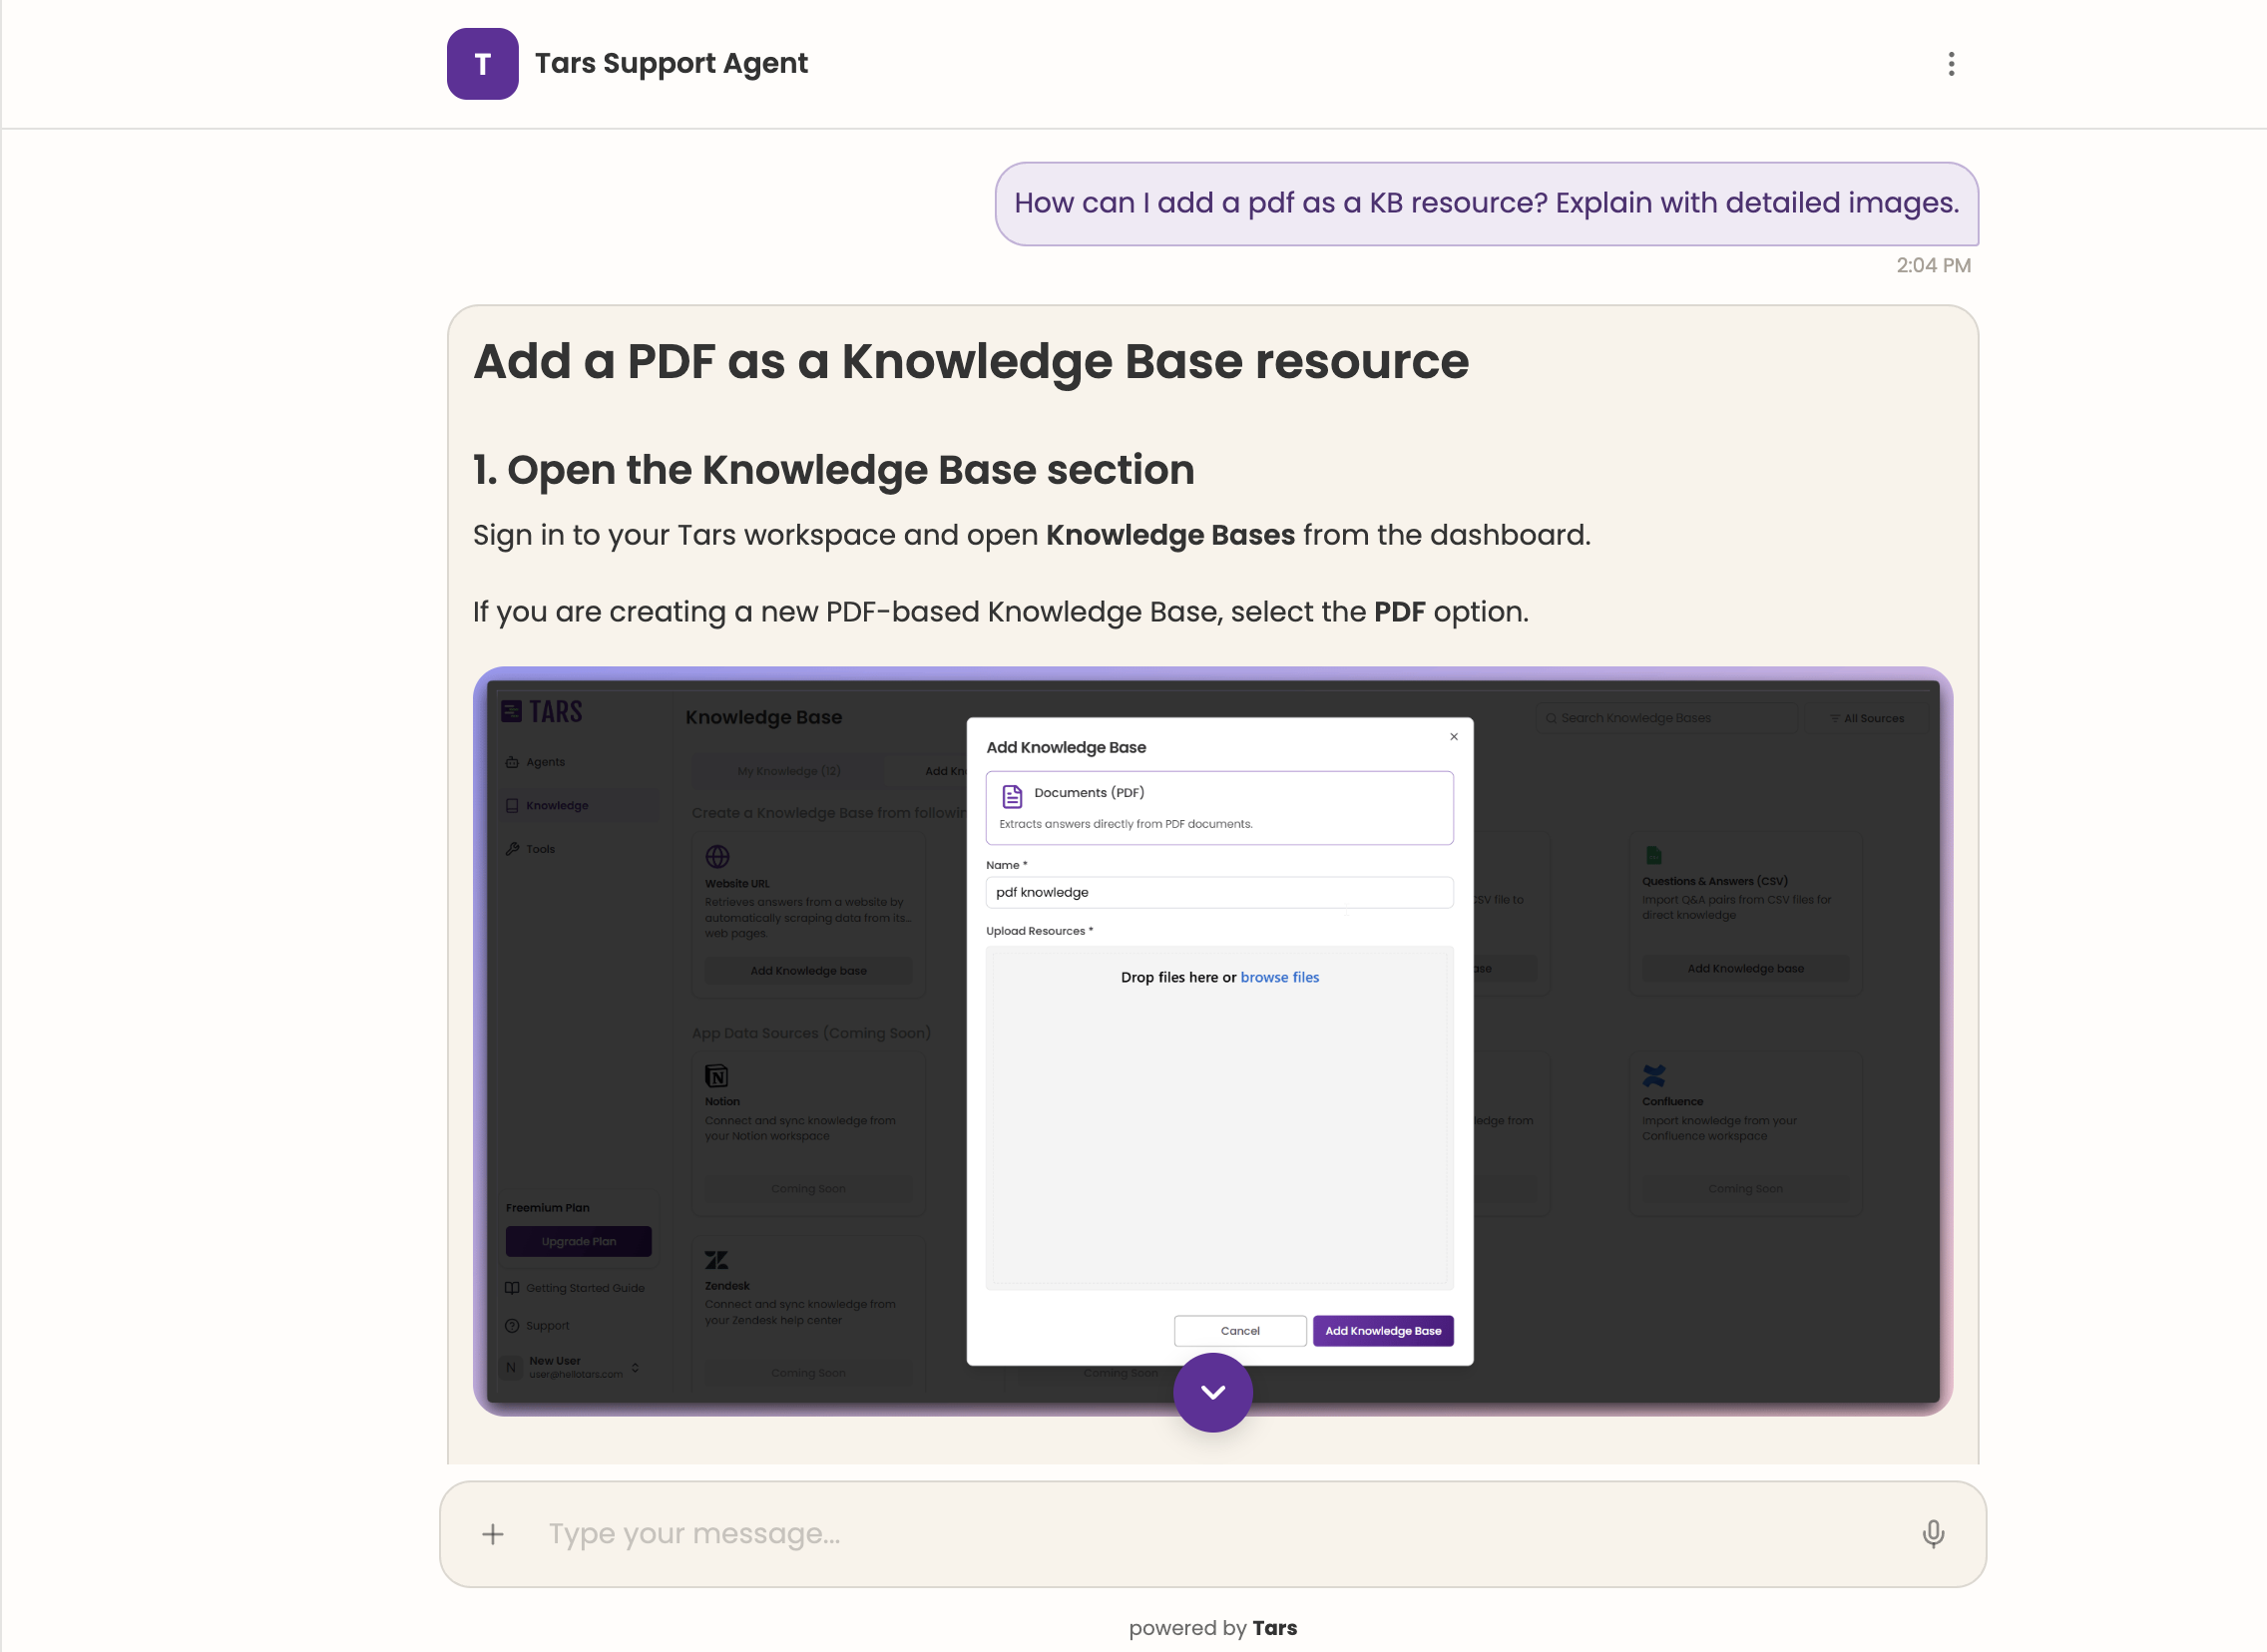Open the 'powered by Tars' link
2267x1652 pixels.
click(x=1212, y=1628)
